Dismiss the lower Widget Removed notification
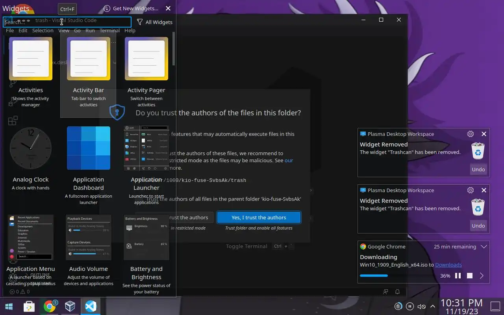 (x=484, y=190)
